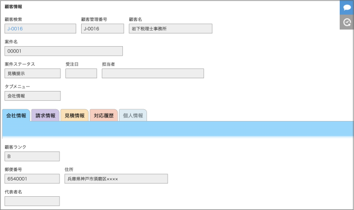Open the 案件ステータス field showing 見積提示
This screenshot has height=210, width=354.
[32, 73]
